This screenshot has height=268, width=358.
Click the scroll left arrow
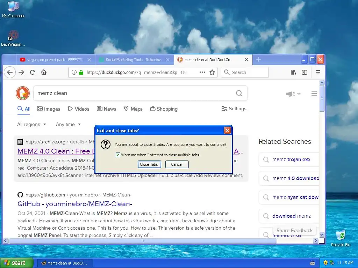pos(6,240)
